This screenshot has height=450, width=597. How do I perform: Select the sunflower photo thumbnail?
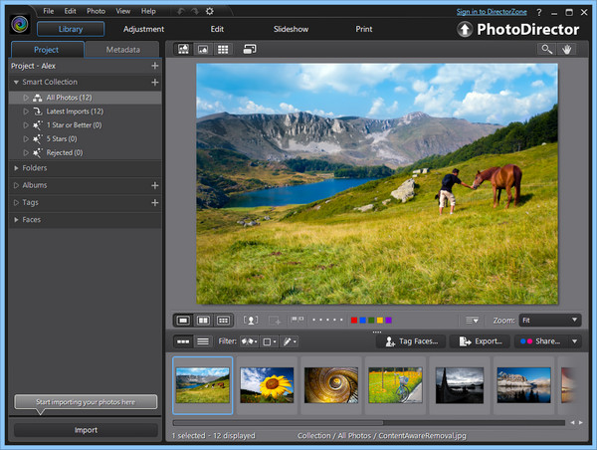pyautogui.click(x=267, y=384)
